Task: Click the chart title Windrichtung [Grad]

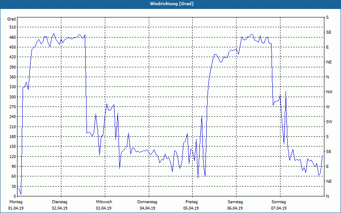Action: tap(172, 4)
